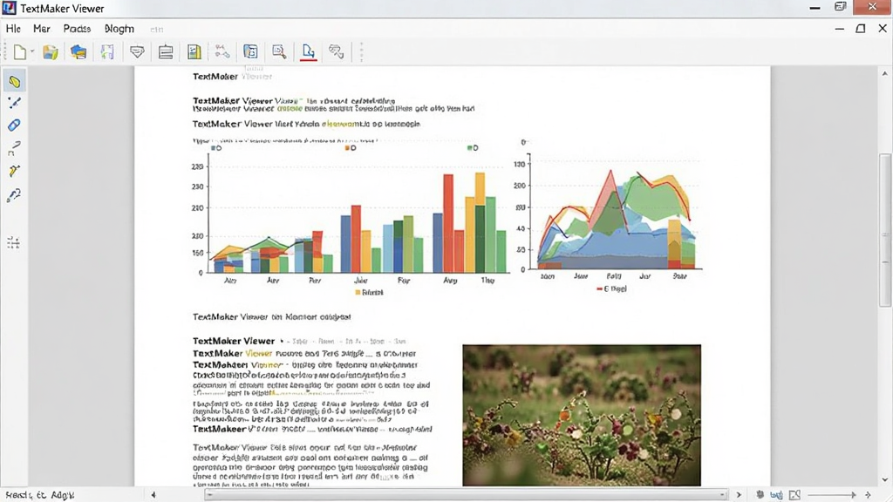Open the "Hle" menu

point(13,29)
